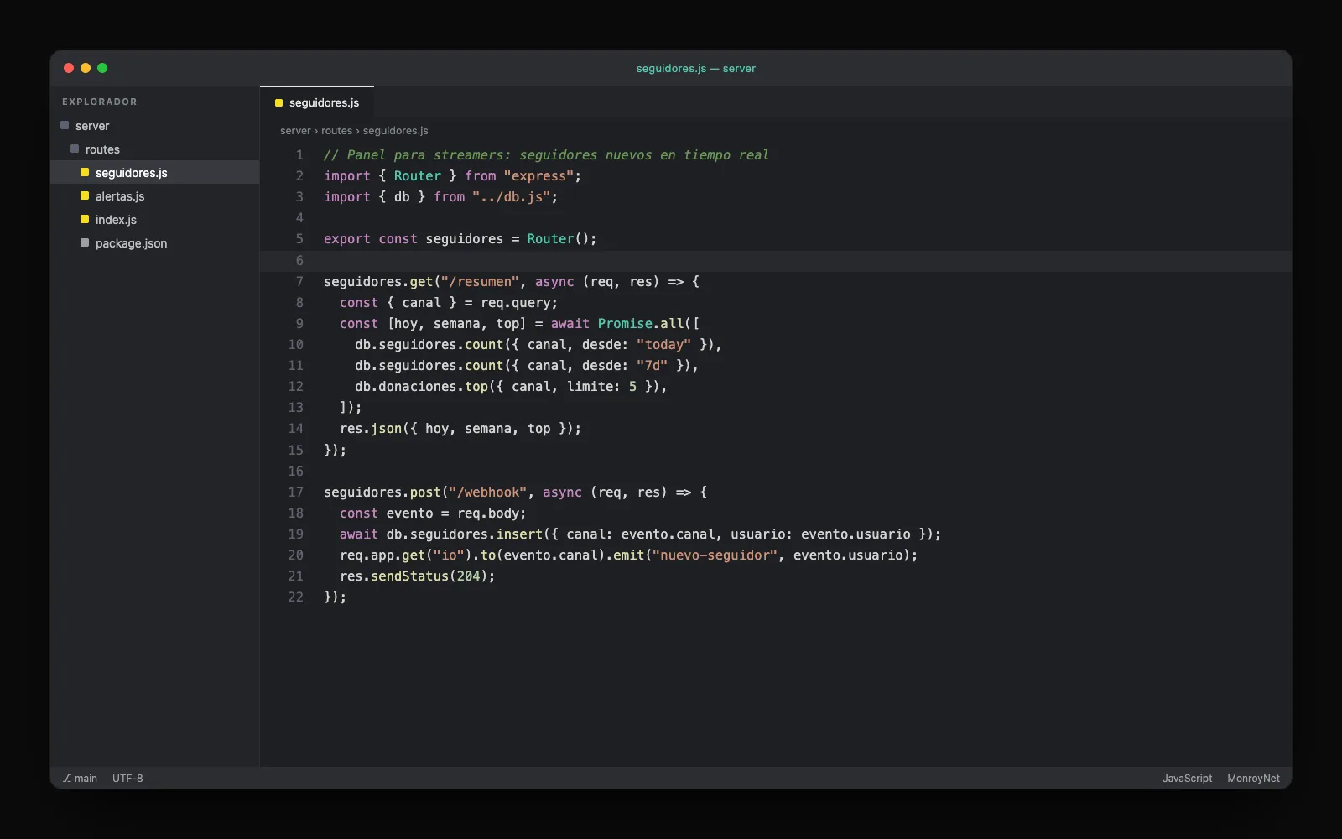
Task: Click req.query on line 8
Action: pos(515,303)
